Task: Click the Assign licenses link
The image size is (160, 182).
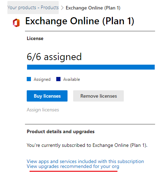Action: (43, 110)
